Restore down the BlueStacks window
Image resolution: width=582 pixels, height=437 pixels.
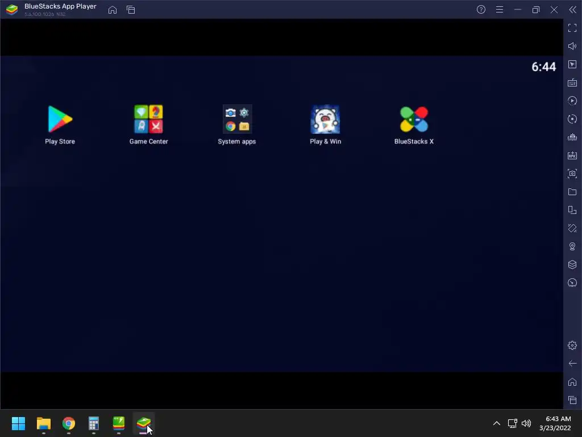[535, 10]
